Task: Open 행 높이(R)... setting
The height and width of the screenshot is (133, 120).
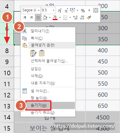Action: 48,98
